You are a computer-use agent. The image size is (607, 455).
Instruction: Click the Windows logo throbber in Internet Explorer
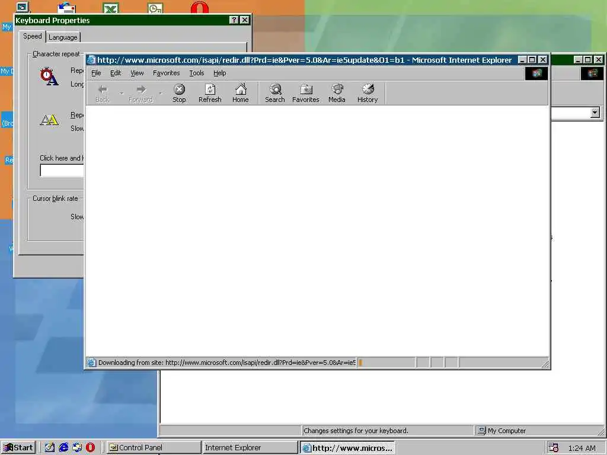536,73
